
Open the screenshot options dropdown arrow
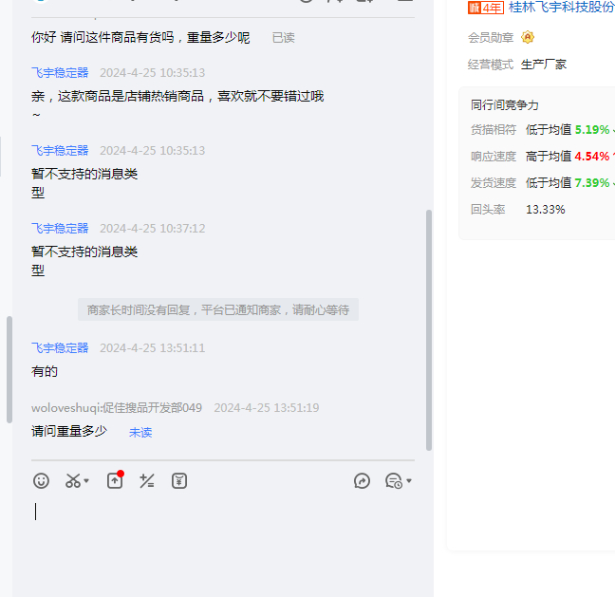[87, 481]
